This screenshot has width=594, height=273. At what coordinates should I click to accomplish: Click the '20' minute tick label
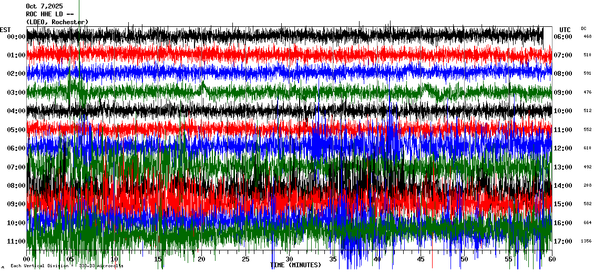click(202, 259)
